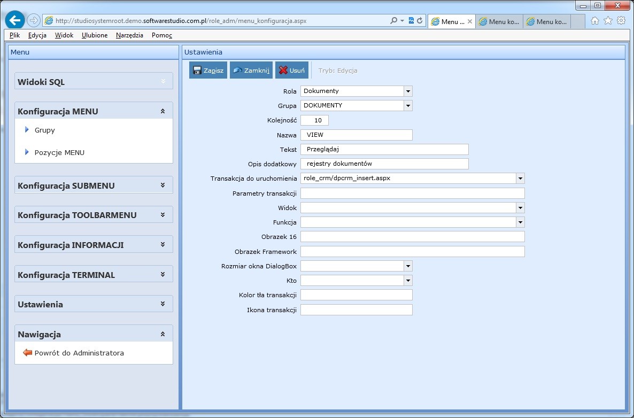Expand the Konfiguracja INFORMACJI section

(163, 245)
